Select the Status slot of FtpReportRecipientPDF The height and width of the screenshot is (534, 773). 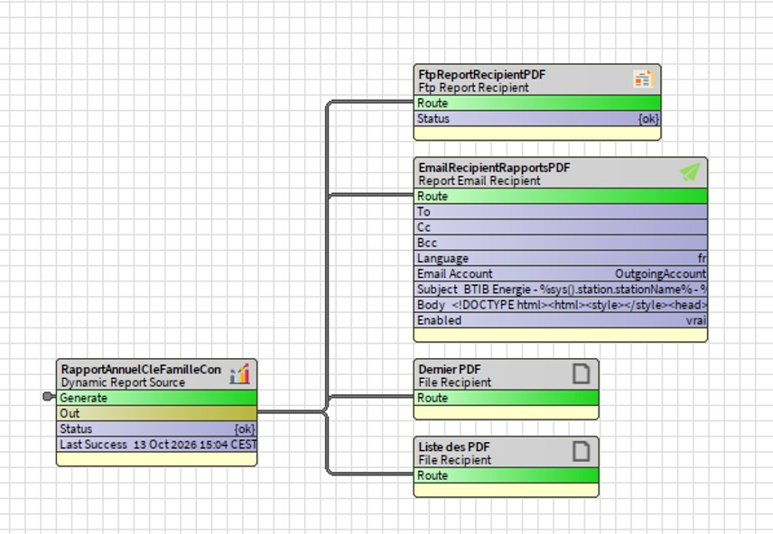click(x=537, y=118)
